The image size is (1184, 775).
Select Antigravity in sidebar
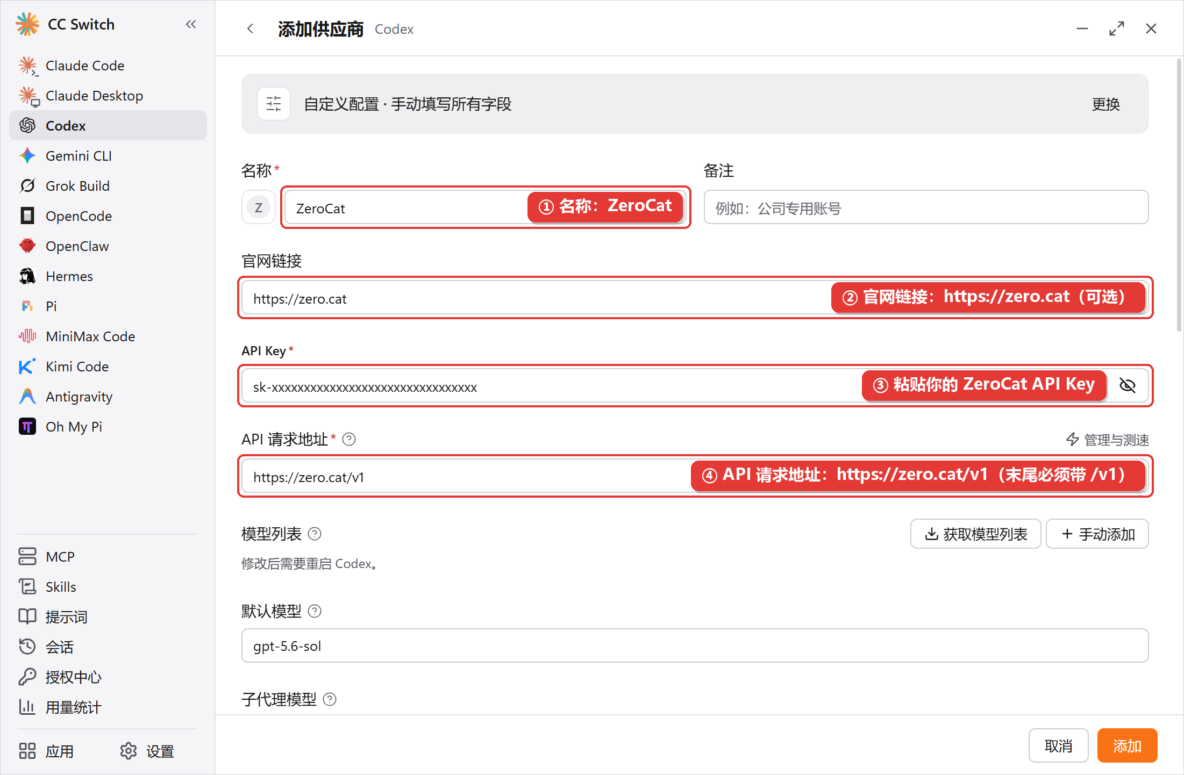click(x=108, y=397)
